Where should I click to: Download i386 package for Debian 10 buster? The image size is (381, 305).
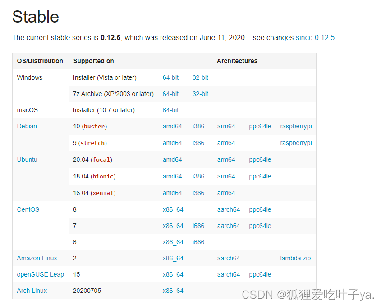click(198, 126)
